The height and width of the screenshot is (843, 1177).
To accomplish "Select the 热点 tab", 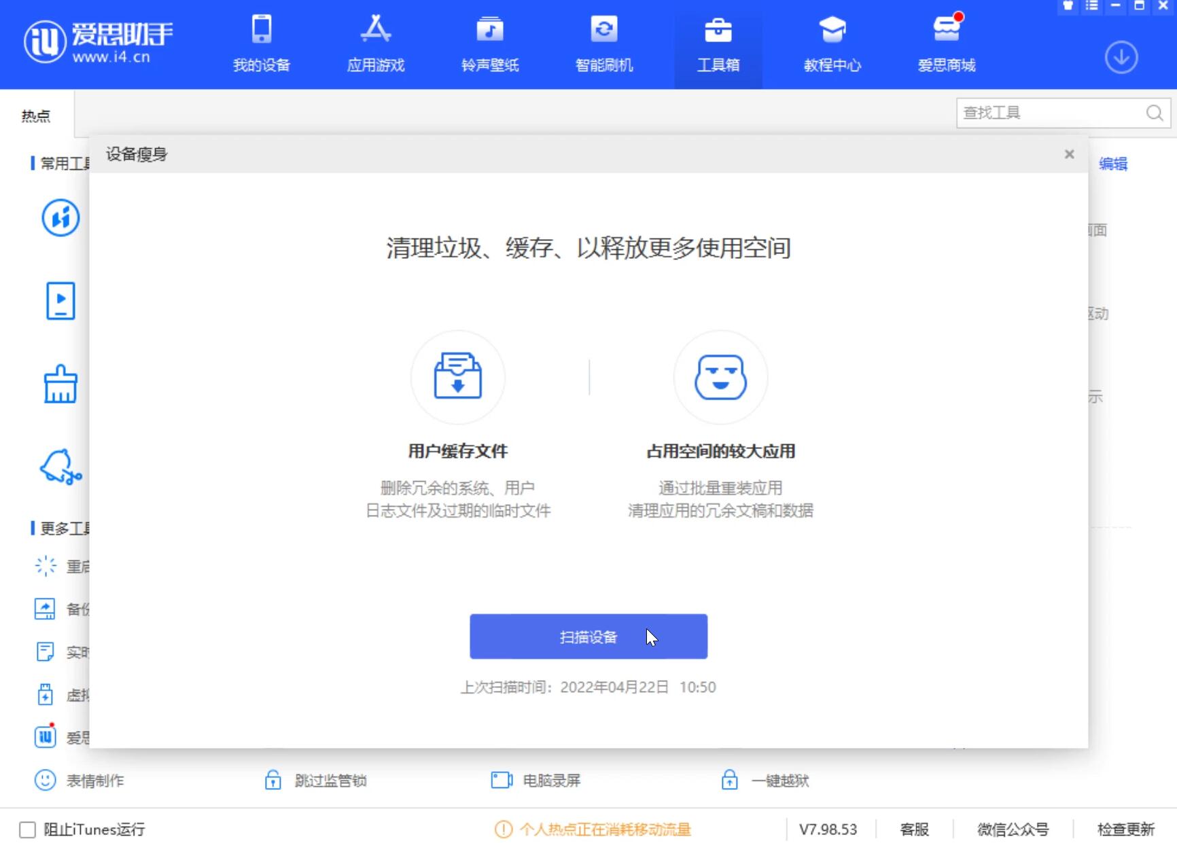I will pos(35,116).
